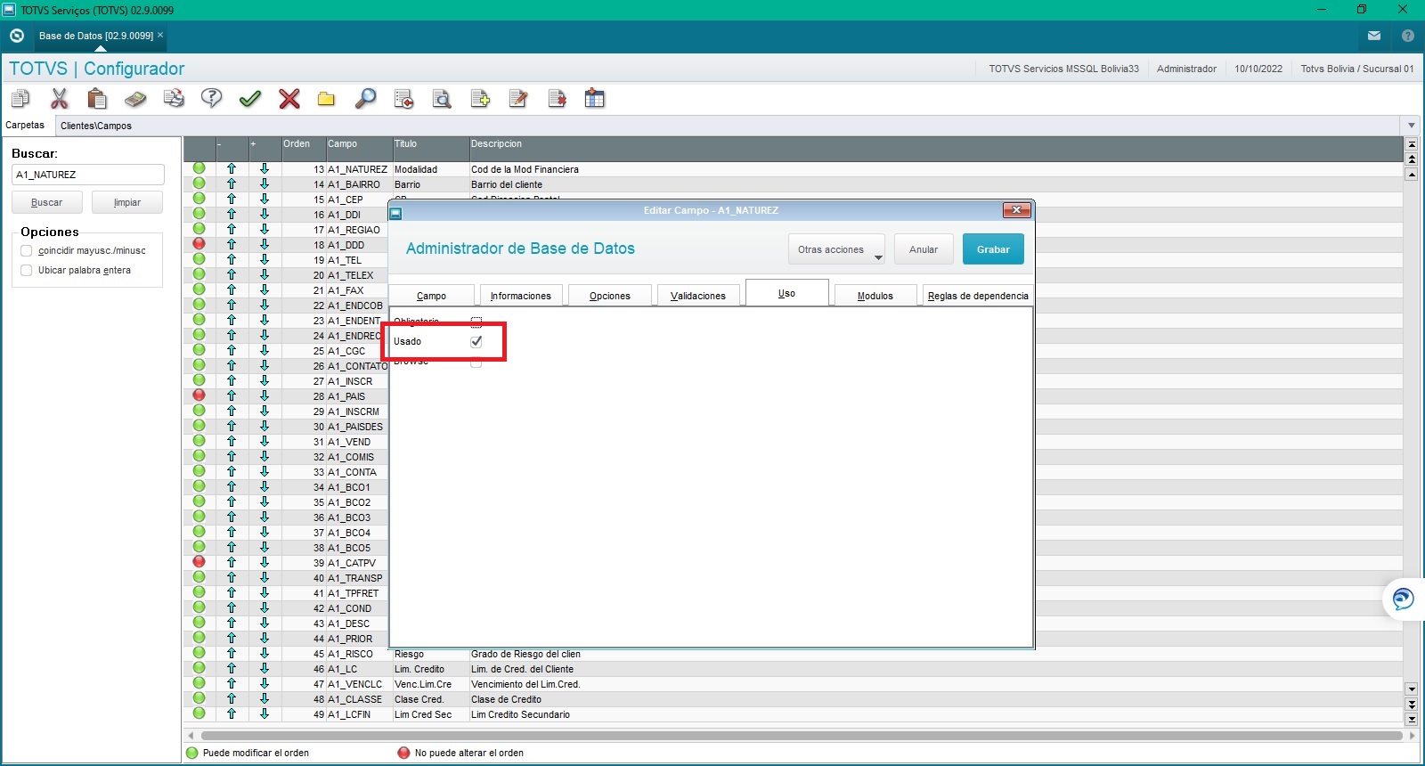Switch to the Validaciones tab
This screenshot has height=766, width=1425.
(x=698, y=296)
